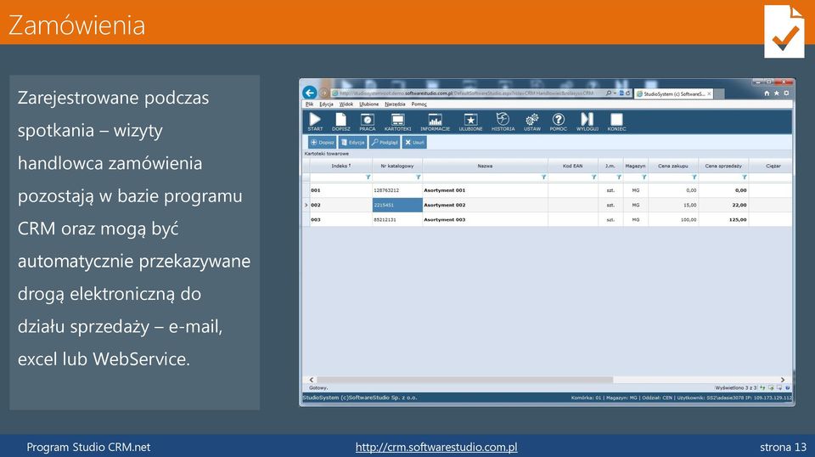Click the horizontal scrollbar right arrow
Image resolution: width=815 pixels, height=457 pixels.
pyautogui.click(x=783, y=380)
